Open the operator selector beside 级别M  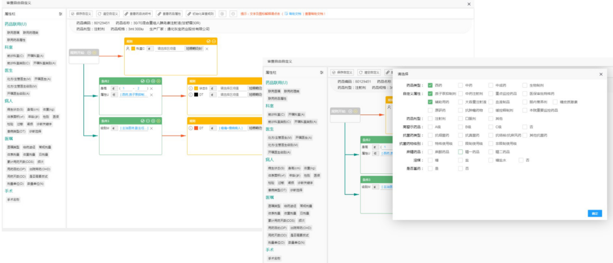[x=115, y=128]
